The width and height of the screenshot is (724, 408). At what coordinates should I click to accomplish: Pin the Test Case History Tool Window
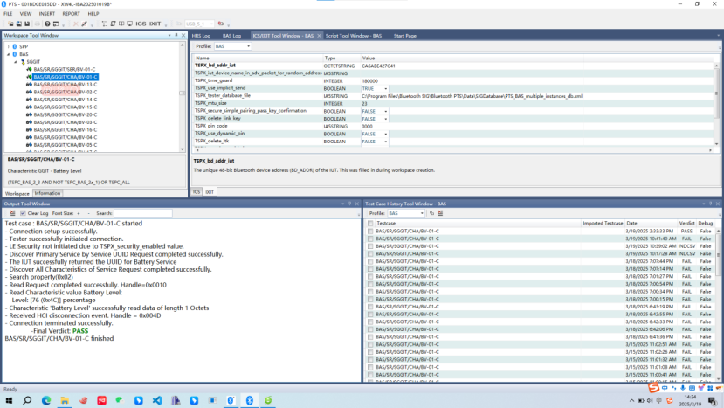(710, 204)
